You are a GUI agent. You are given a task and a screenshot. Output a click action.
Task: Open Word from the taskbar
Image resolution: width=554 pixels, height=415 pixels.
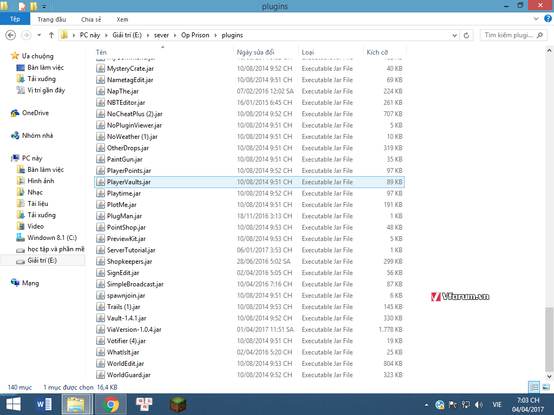[44, 404]
